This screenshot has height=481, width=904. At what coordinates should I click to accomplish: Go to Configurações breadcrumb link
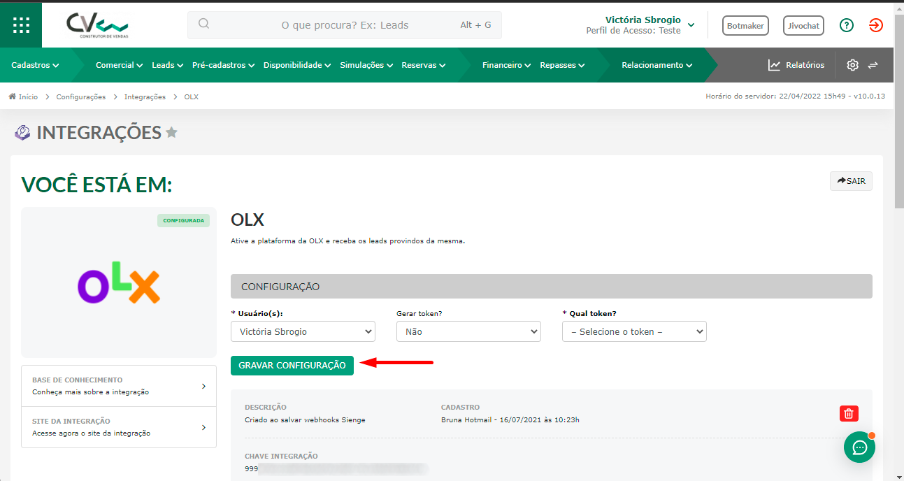[x=81, y=96]
